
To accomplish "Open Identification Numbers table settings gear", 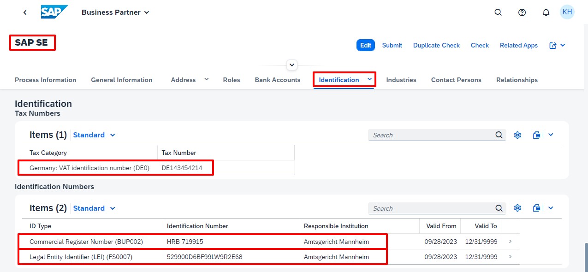I will [517, 208].
